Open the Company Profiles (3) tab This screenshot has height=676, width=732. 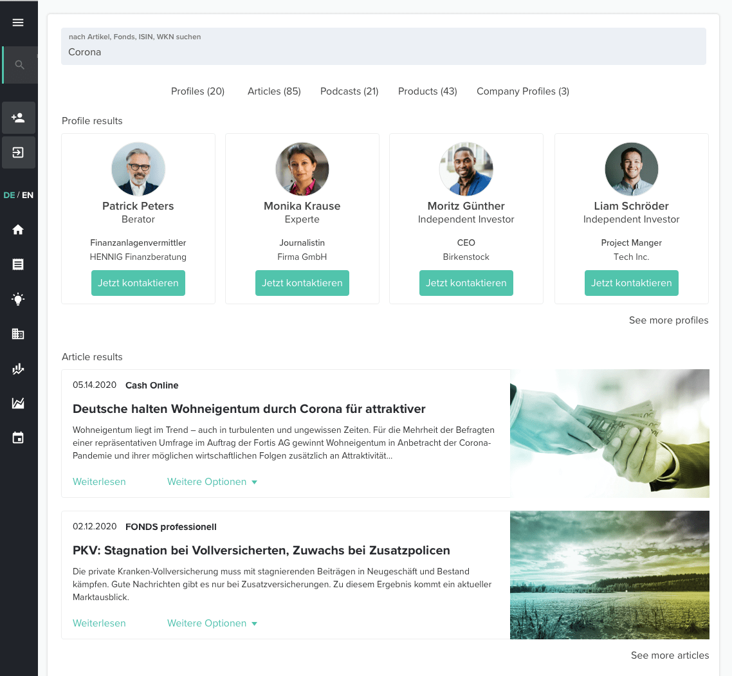pyautogui.click(x=522, y=91)
